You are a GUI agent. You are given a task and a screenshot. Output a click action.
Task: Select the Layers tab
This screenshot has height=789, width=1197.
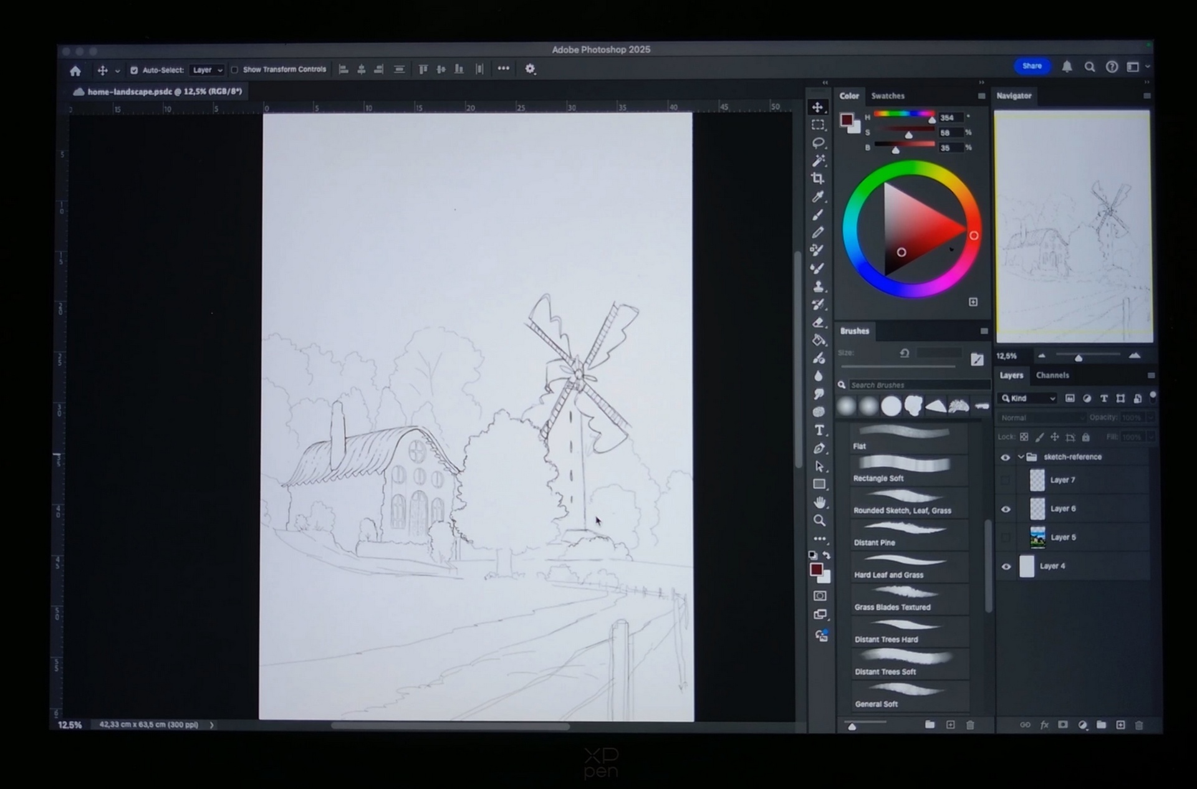[x=1011, y=375]
